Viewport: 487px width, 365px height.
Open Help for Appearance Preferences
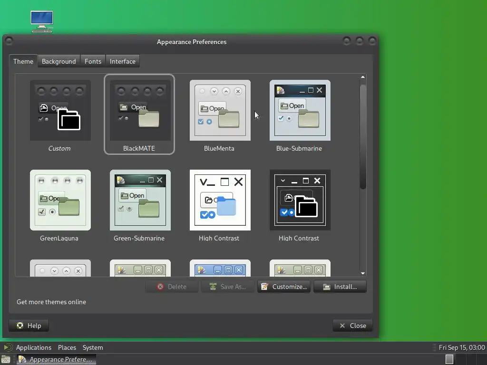tap(29, 326)
